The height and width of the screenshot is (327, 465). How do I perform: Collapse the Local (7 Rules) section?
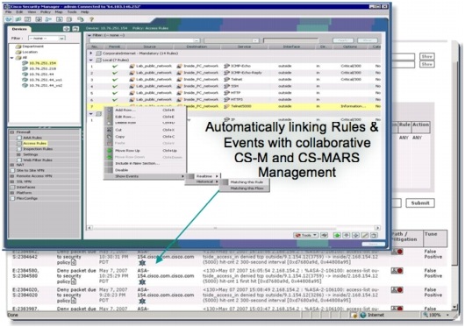coord(91,60)
